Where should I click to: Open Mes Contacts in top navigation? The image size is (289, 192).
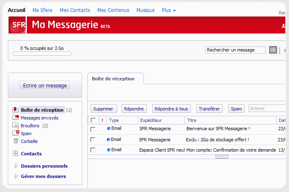[75, 10]
